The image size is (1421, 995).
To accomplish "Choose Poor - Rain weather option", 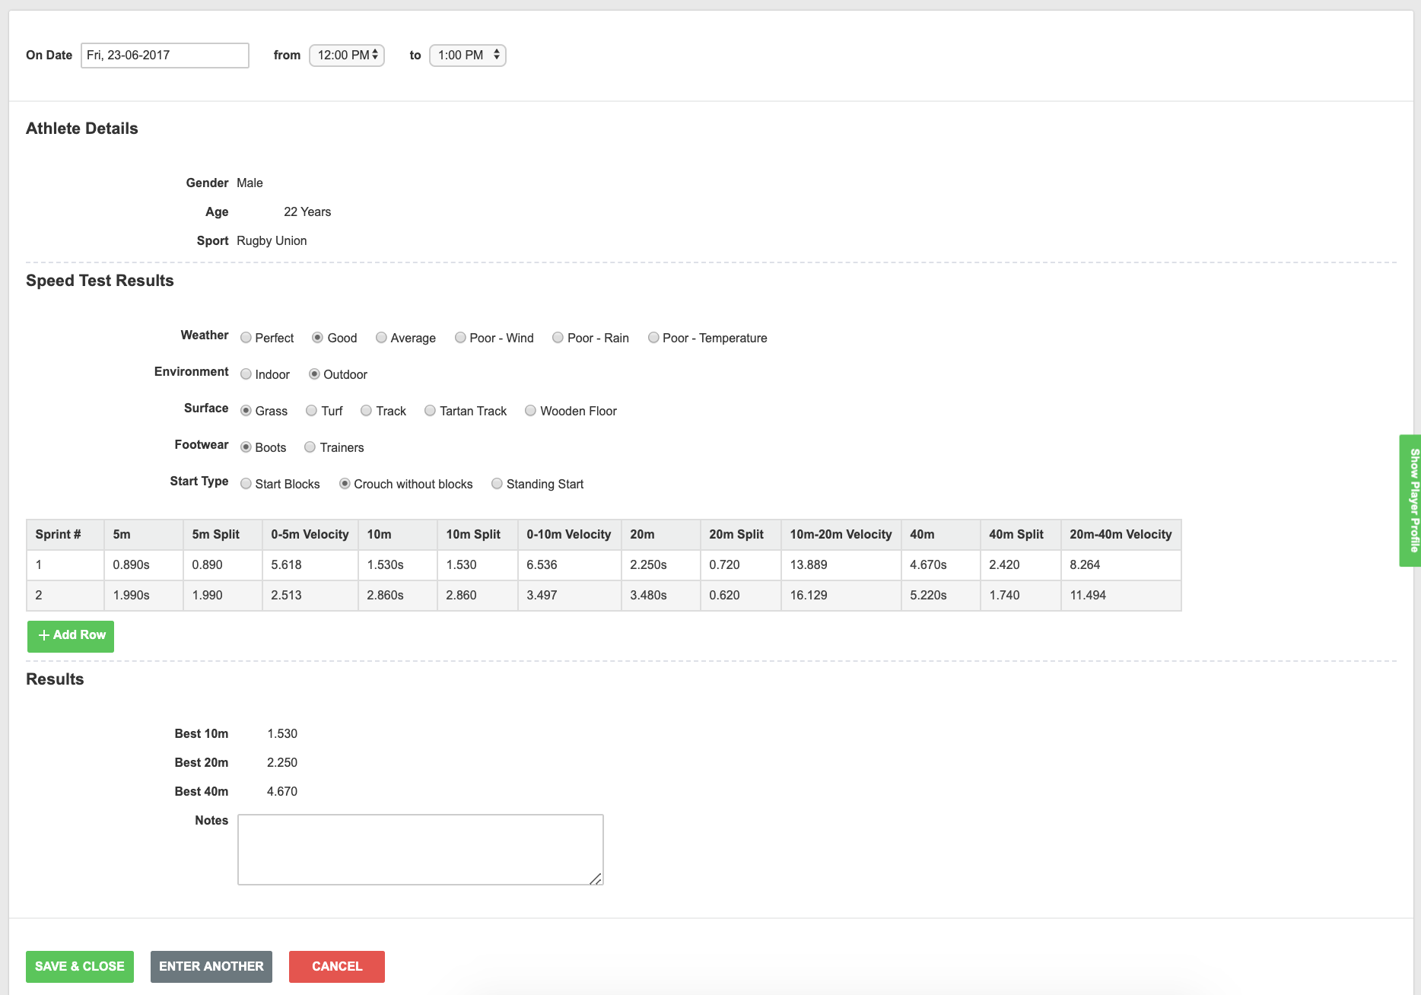I will [558, 338].
